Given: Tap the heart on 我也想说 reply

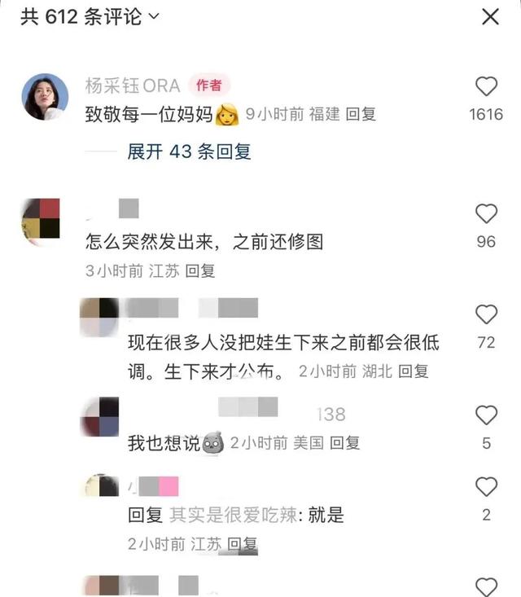Looking at the screenshot, I should pos(486,415).
